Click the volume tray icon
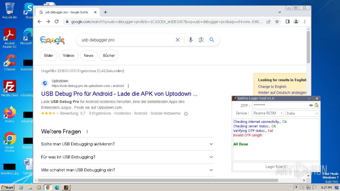 (302, 188)
